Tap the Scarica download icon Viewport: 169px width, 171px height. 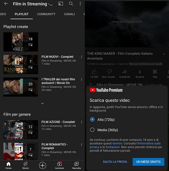(140, 72)
